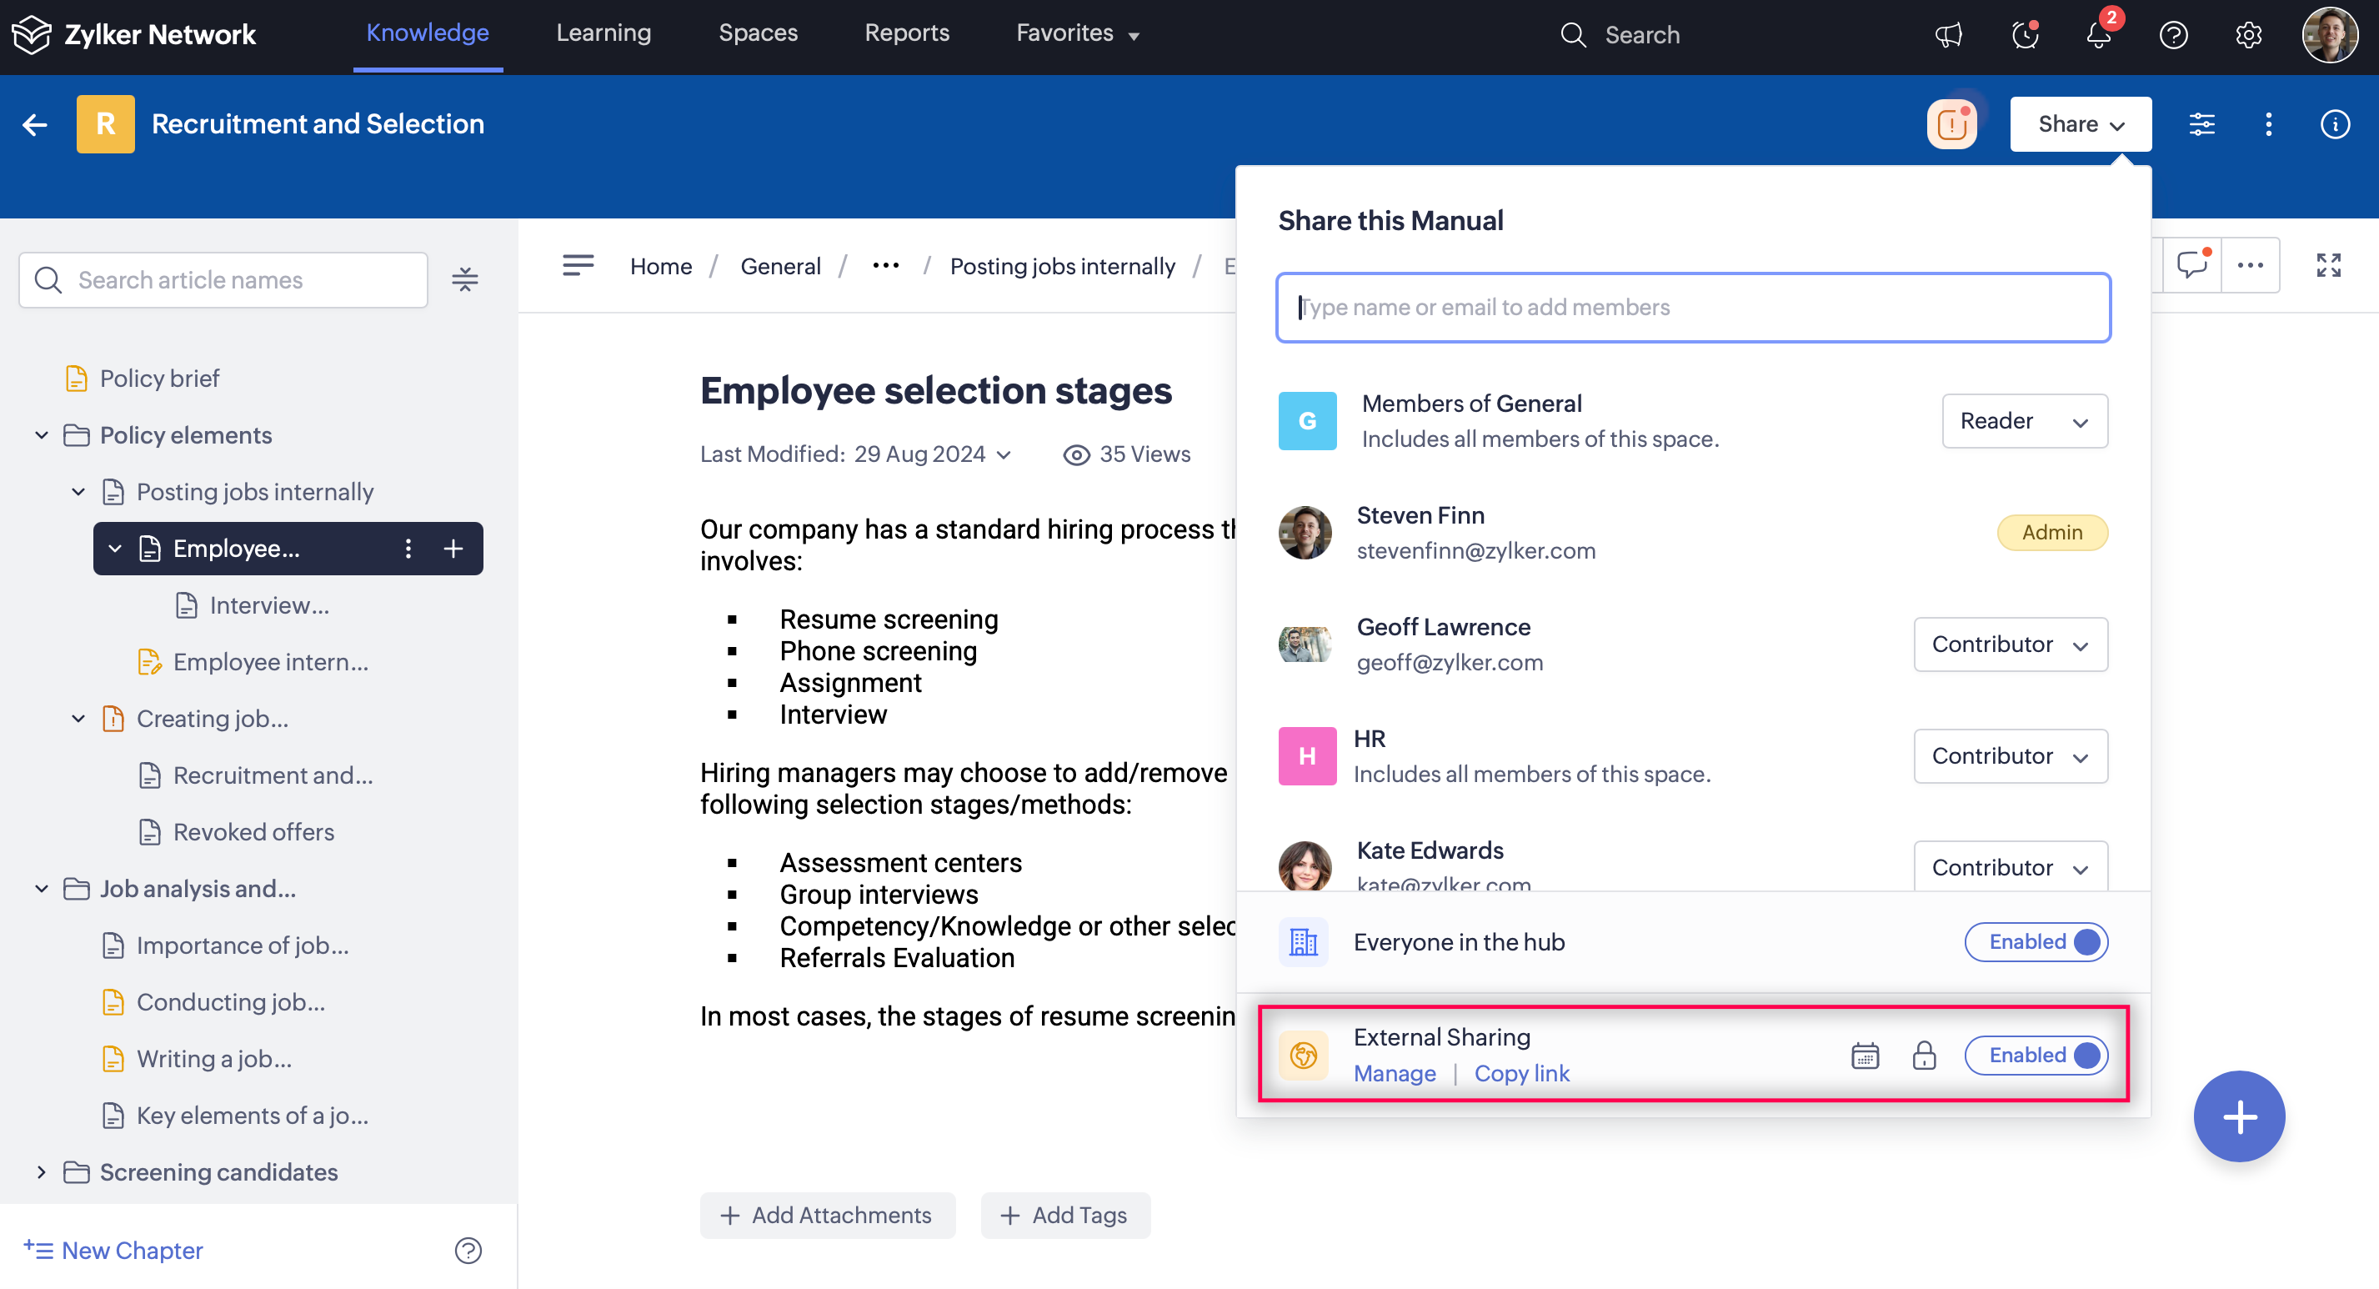Focus the add members name/email field

click(1692, 308)
